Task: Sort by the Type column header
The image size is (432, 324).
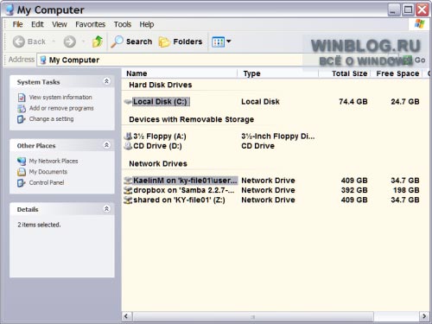Action: pos(277,73)
